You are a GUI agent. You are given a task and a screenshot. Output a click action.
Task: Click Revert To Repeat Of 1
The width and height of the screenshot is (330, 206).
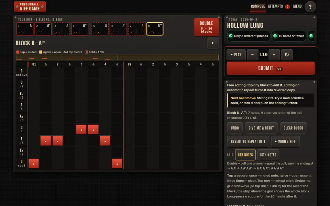tap(248, 141)
